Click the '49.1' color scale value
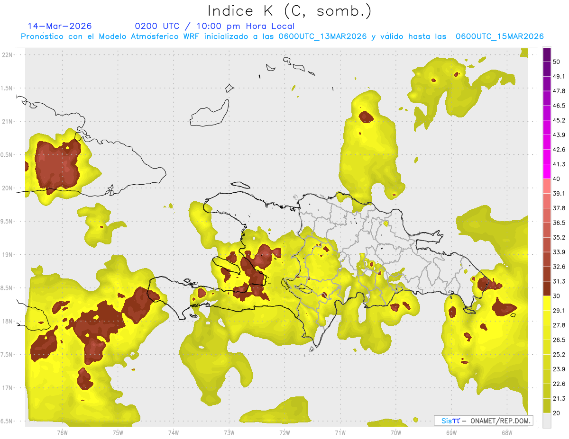The width and height of the screenshot is (569, 439). pos(559,76)
